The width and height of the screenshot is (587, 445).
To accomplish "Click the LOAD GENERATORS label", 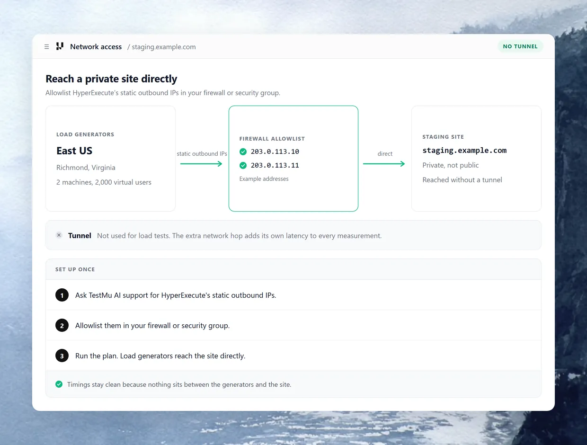I will click(85, 134).
